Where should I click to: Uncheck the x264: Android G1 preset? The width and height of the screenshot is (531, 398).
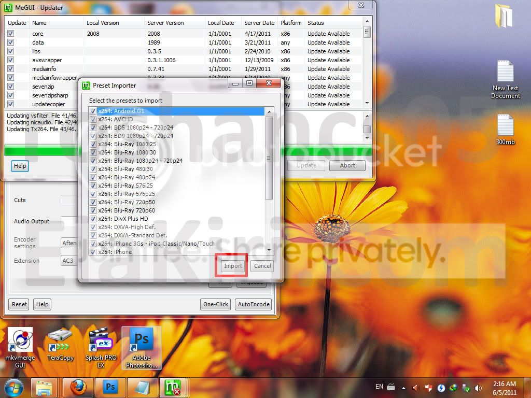[x=93, y=111]
